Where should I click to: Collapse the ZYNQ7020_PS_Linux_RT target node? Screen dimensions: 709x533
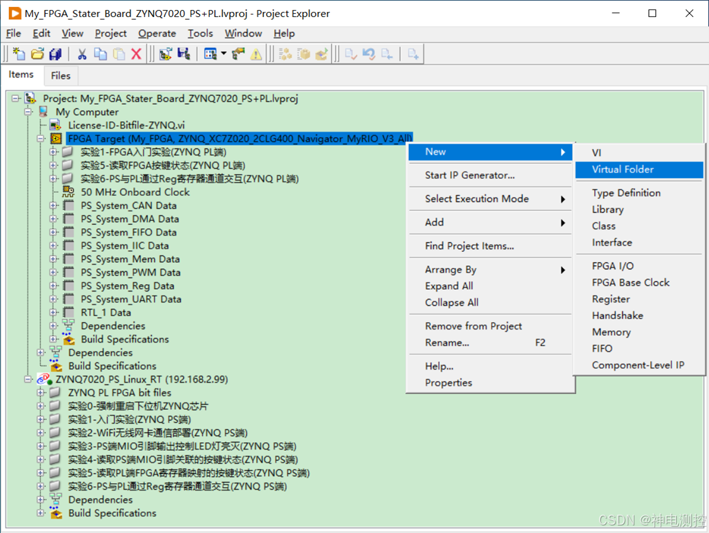[28, 379]
